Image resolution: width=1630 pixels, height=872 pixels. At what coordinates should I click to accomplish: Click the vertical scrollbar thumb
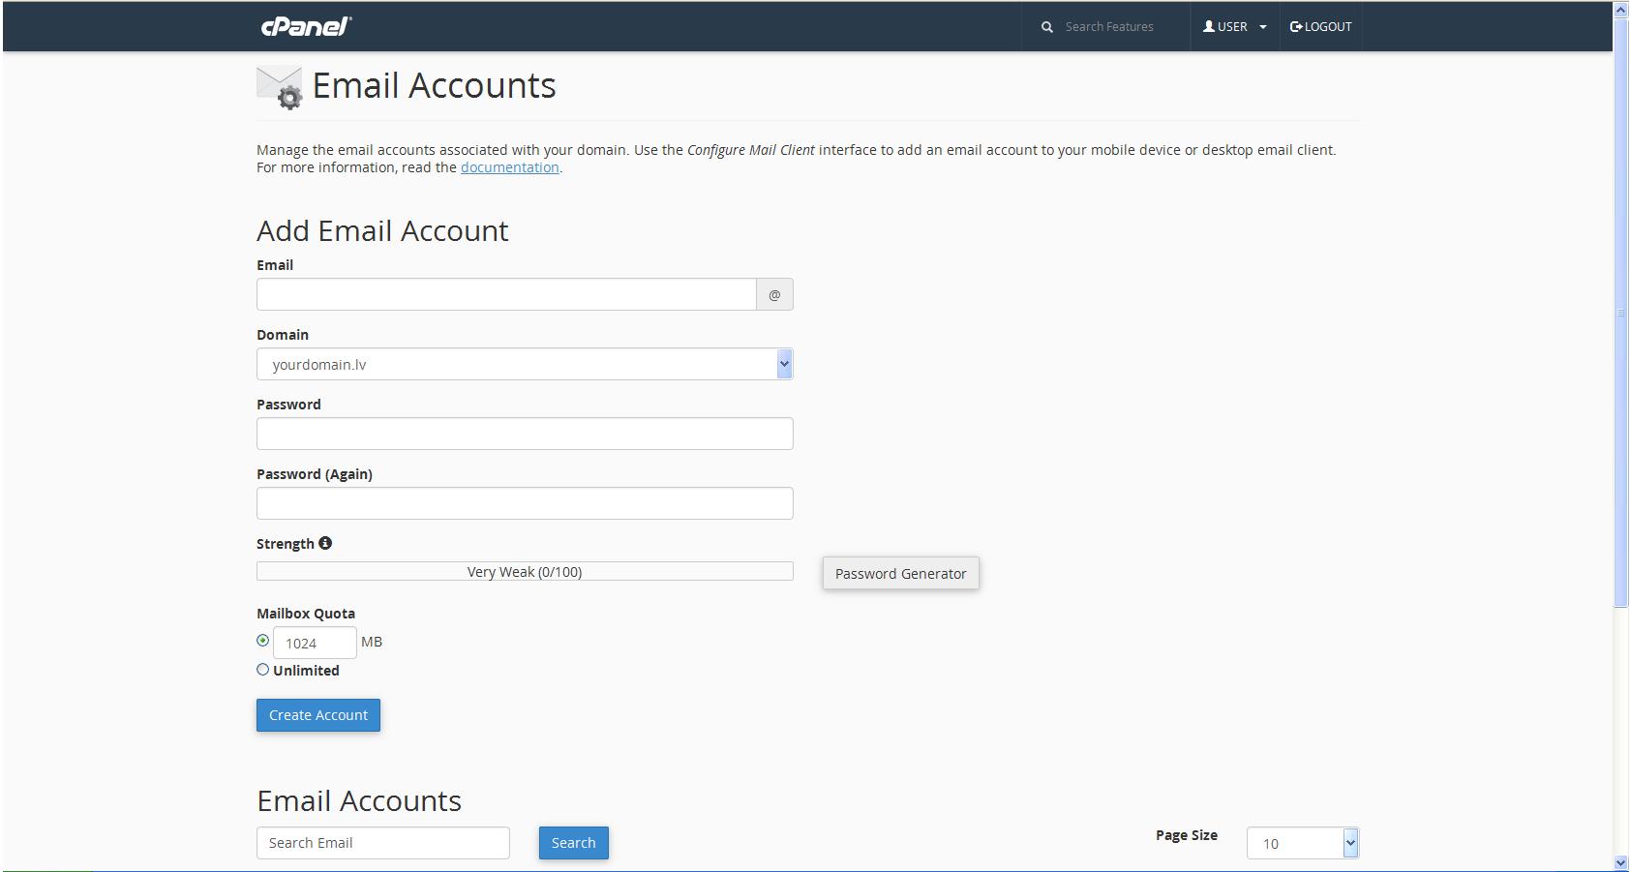pos(1621,312)
